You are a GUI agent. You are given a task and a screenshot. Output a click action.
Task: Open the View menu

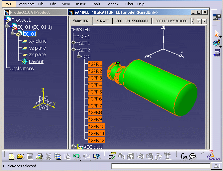coord(66,4)
